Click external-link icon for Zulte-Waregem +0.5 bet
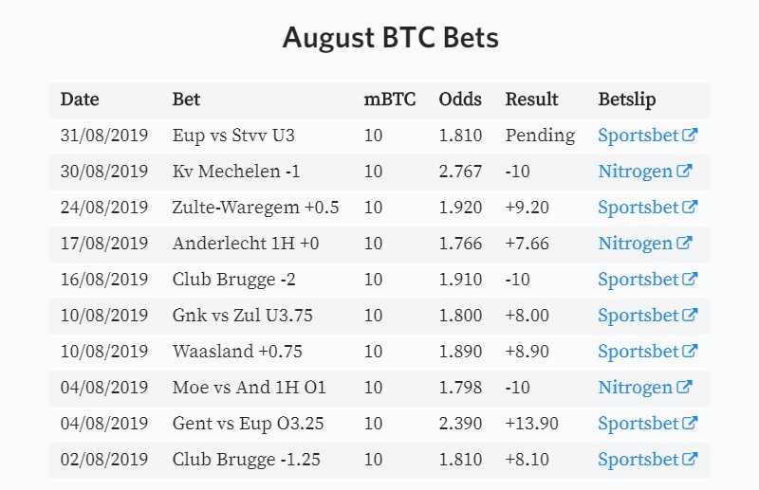759x490 pixels. (x=690, y=207)
